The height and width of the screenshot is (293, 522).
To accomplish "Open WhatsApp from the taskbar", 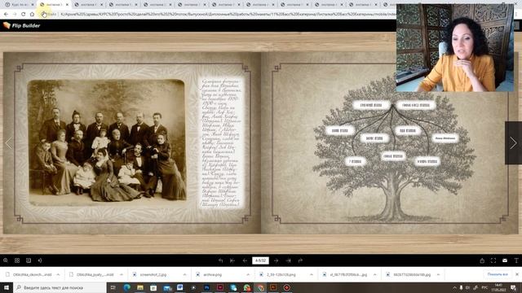I will pos(246,287).
